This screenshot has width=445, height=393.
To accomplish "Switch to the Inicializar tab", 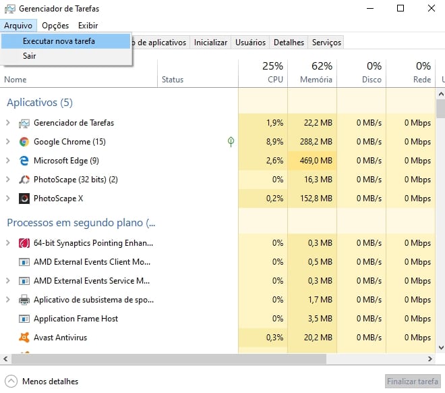I will click(210, 43).
